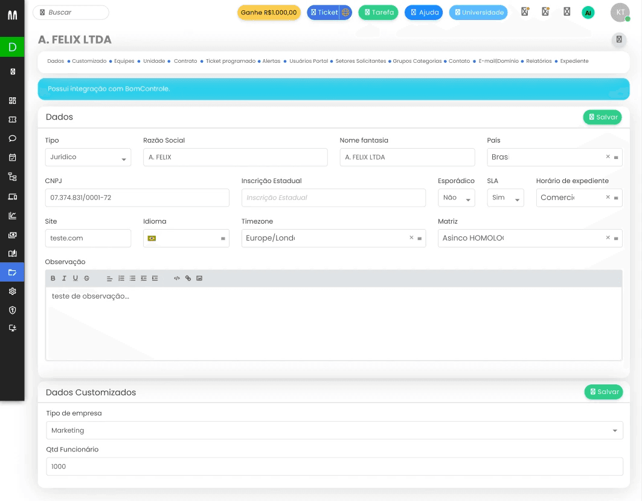
Task: Open the País selector showing Brasil
Action: point(554,157)
